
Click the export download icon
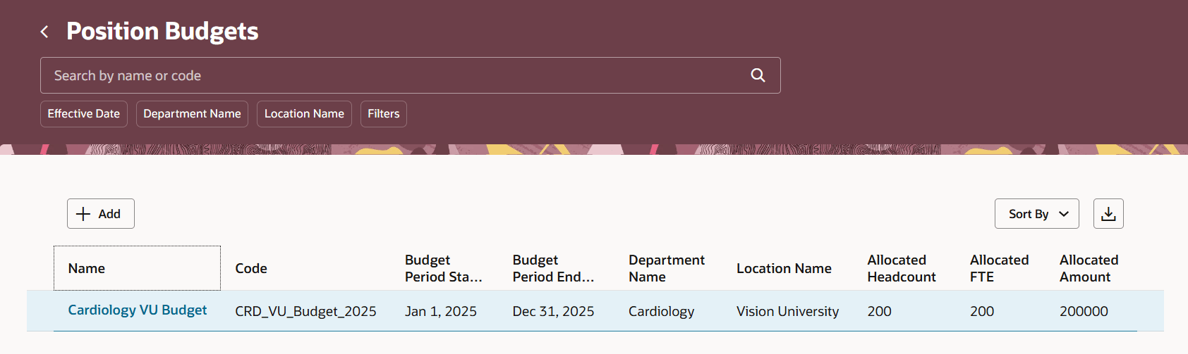(x=1108, y=214)
